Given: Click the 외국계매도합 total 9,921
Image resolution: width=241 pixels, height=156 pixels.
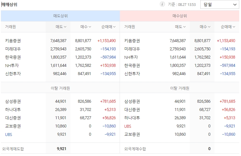Looking at the screenshot, I should pos(62,149).
